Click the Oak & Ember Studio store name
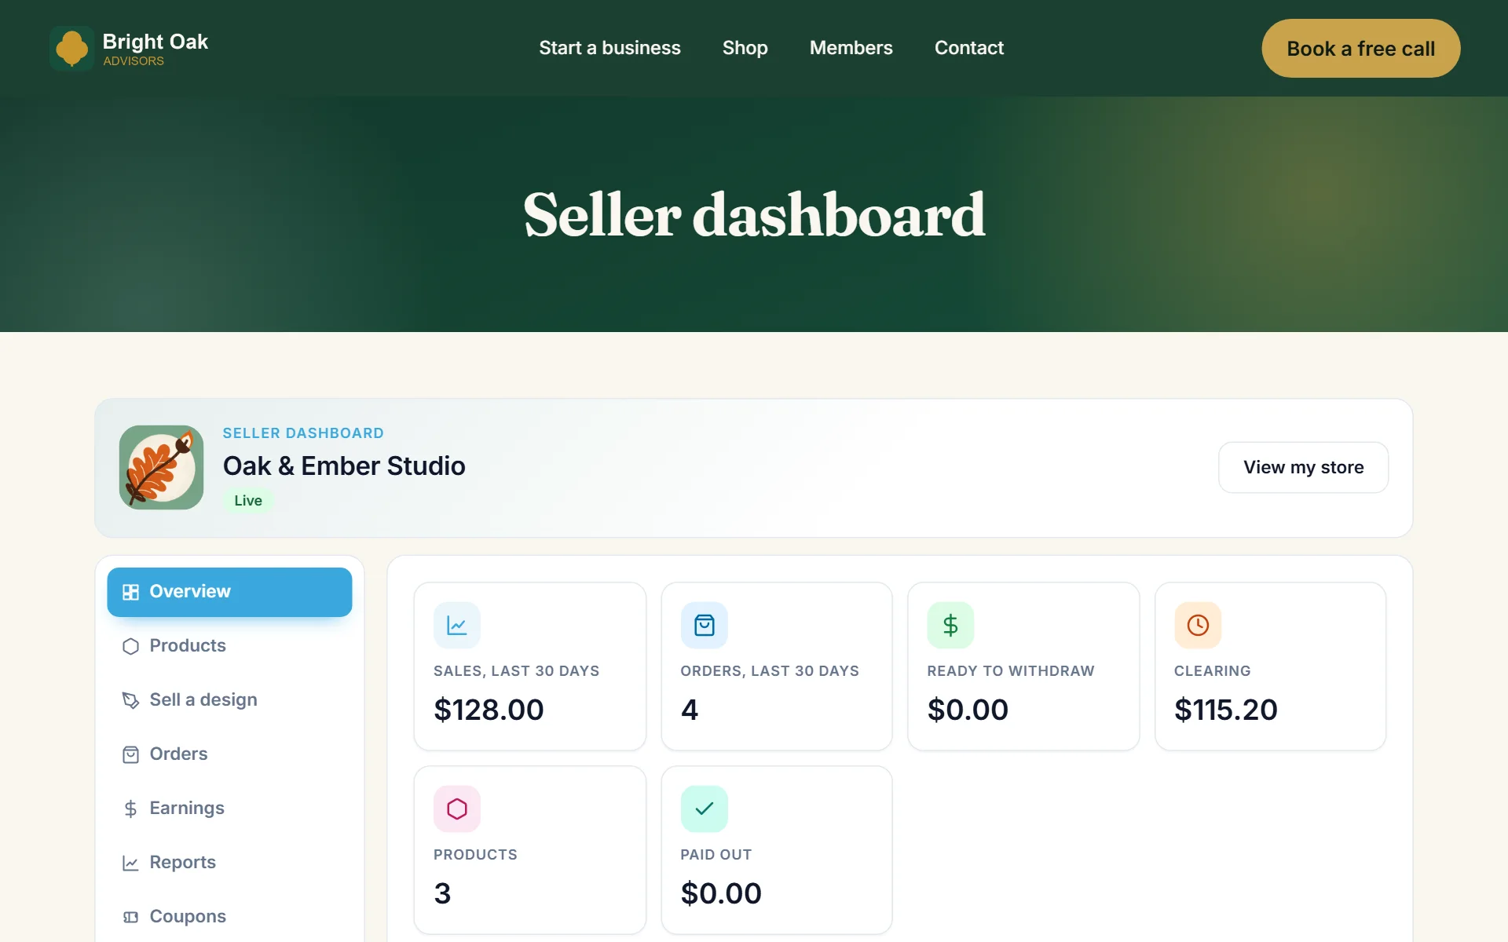The width and height of the screenshot is (1508, 942). pos(344,466)
